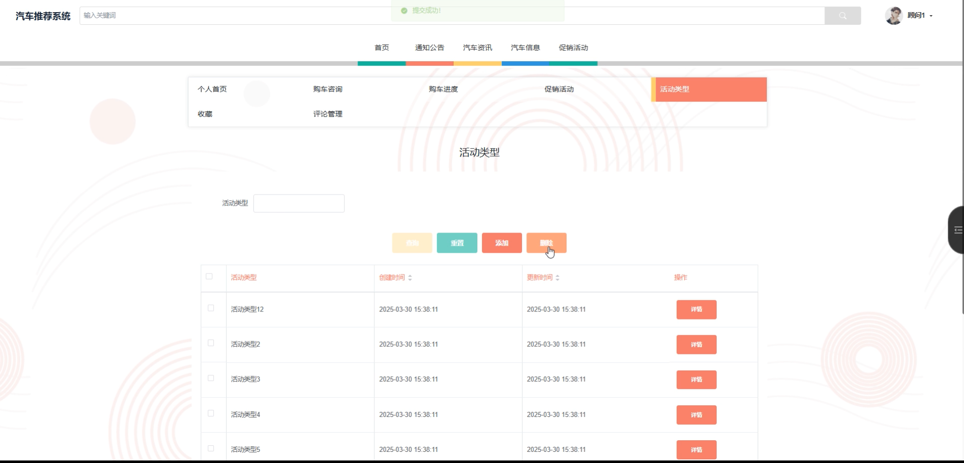The image size is (964, 463).
Task: Switch to 购车进度 tab
Action: click(444, 89)
